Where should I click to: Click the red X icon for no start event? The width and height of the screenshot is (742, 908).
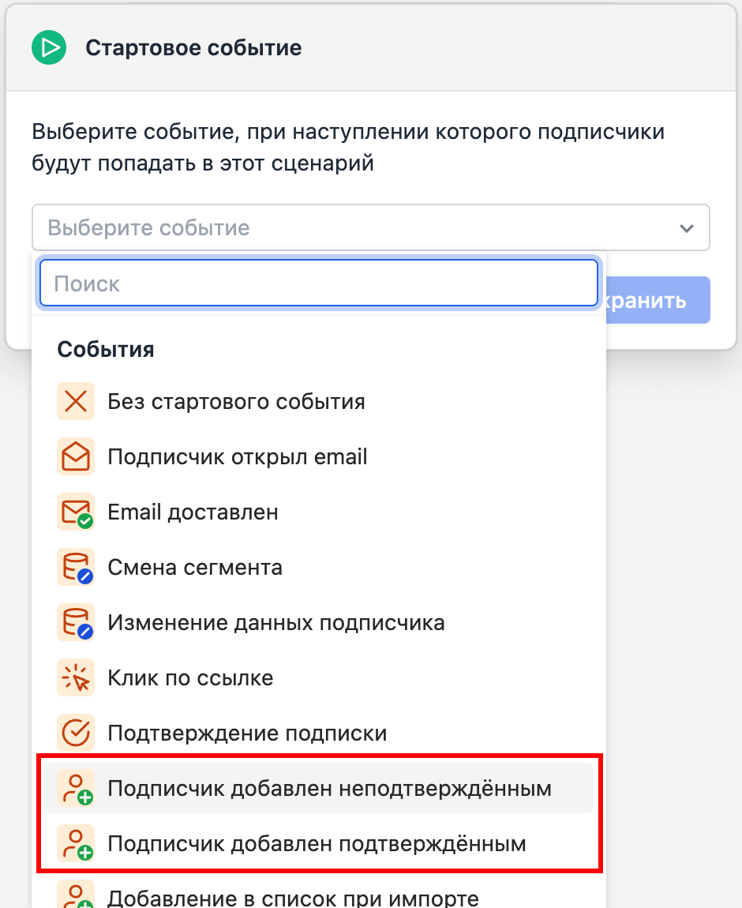point(76,401)
